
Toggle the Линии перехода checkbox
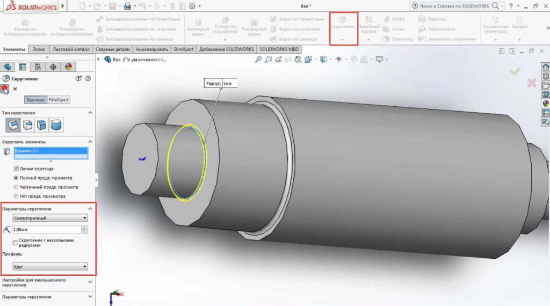coord(16,169)
